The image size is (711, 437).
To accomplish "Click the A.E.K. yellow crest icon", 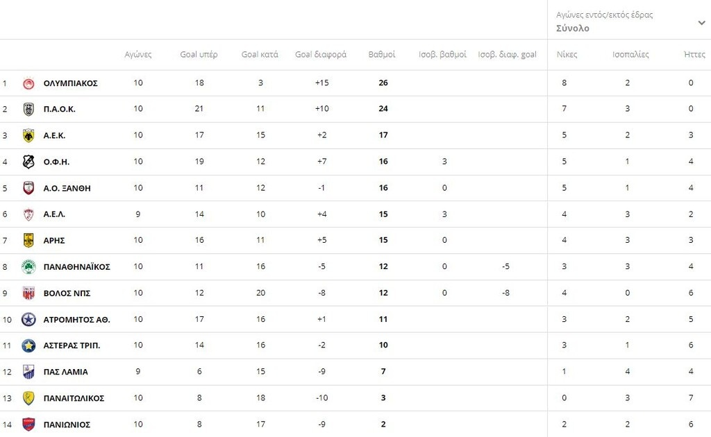I will coord(28,135).
